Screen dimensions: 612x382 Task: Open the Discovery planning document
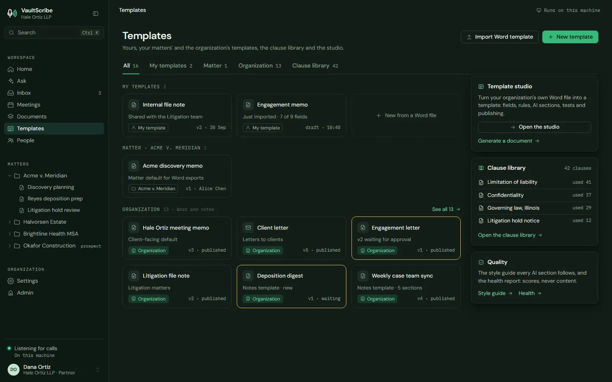coord(51,187)
